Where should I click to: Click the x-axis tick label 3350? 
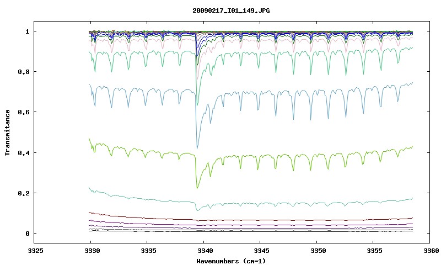pos(318,251)
